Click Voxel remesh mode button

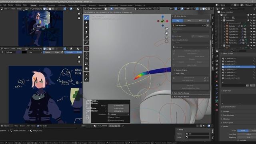pyautogui.click(x=243, y=131)
